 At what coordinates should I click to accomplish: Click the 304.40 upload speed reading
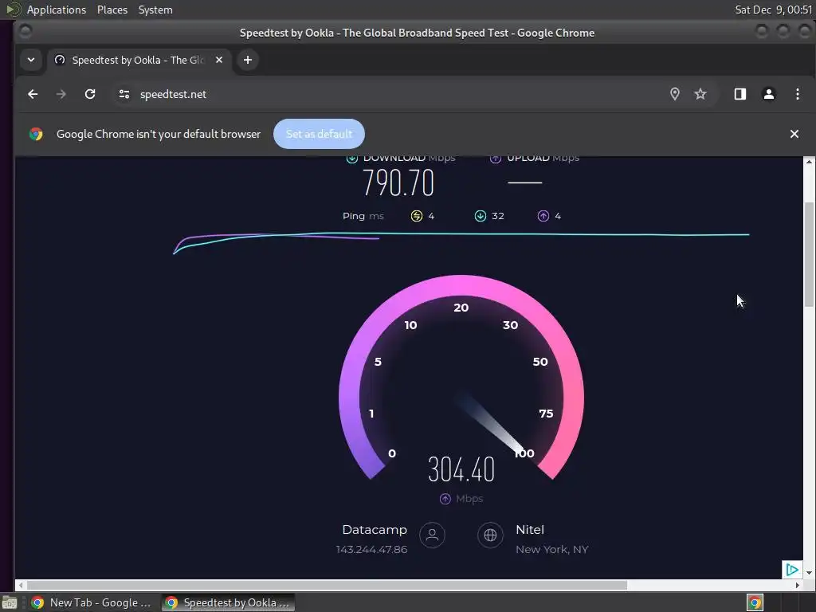(461, 469)
